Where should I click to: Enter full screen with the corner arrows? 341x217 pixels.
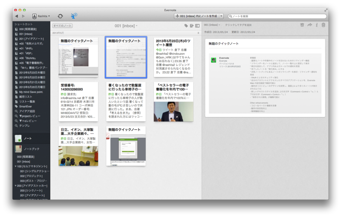pos(326,10)
